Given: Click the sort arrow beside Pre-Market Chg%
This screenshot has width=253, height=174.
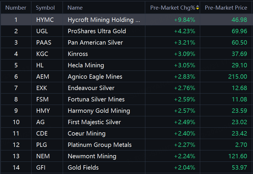Looking at the screenshot, I should pyautogui.click(x=198, y=8).
